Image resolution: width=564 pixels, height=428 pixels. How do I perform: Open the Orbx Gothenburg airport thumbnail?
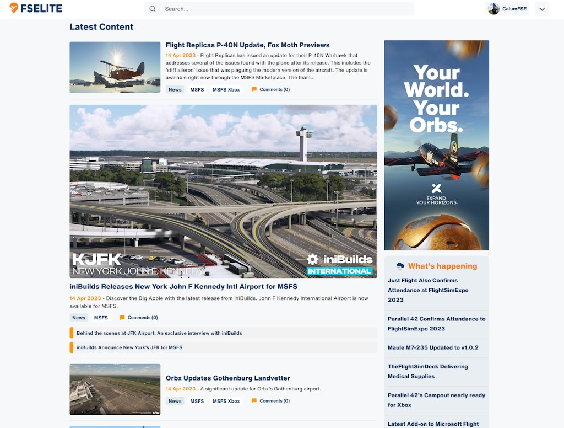point(115,389)
